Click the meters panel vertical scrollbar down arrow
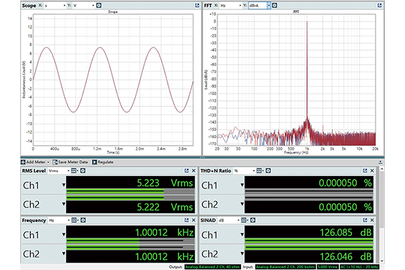 click(x=382, y=261)
